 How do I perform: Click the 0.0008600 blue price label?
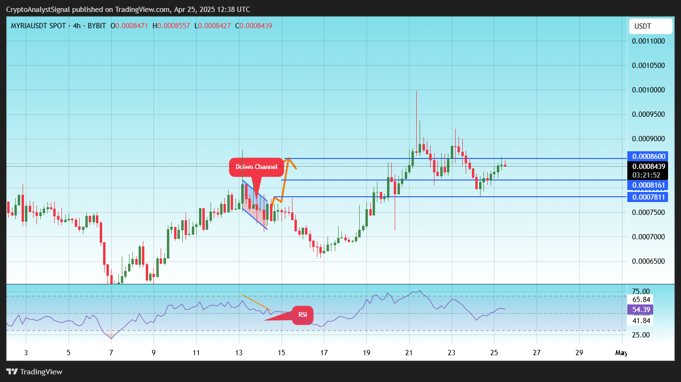tap(647, 157)
